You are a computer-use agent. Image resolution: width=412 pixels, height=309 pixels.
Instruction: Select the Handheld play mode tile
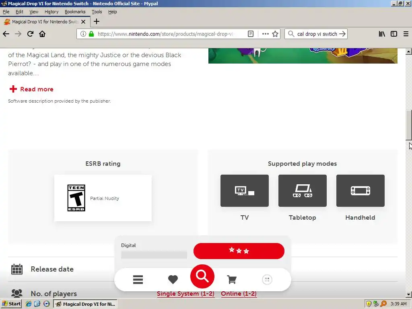360,191
